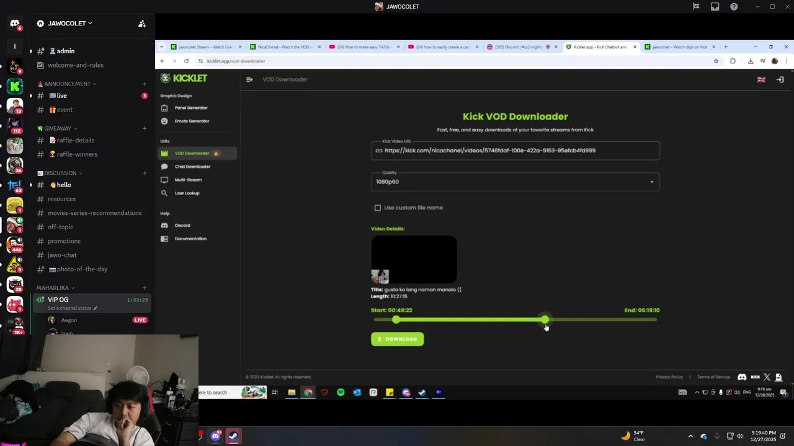Add channel to ANNOUNCEMENT category

145,84
